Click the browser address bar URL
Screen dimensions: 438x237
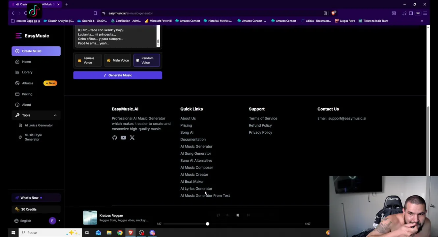tap(131, 13)
